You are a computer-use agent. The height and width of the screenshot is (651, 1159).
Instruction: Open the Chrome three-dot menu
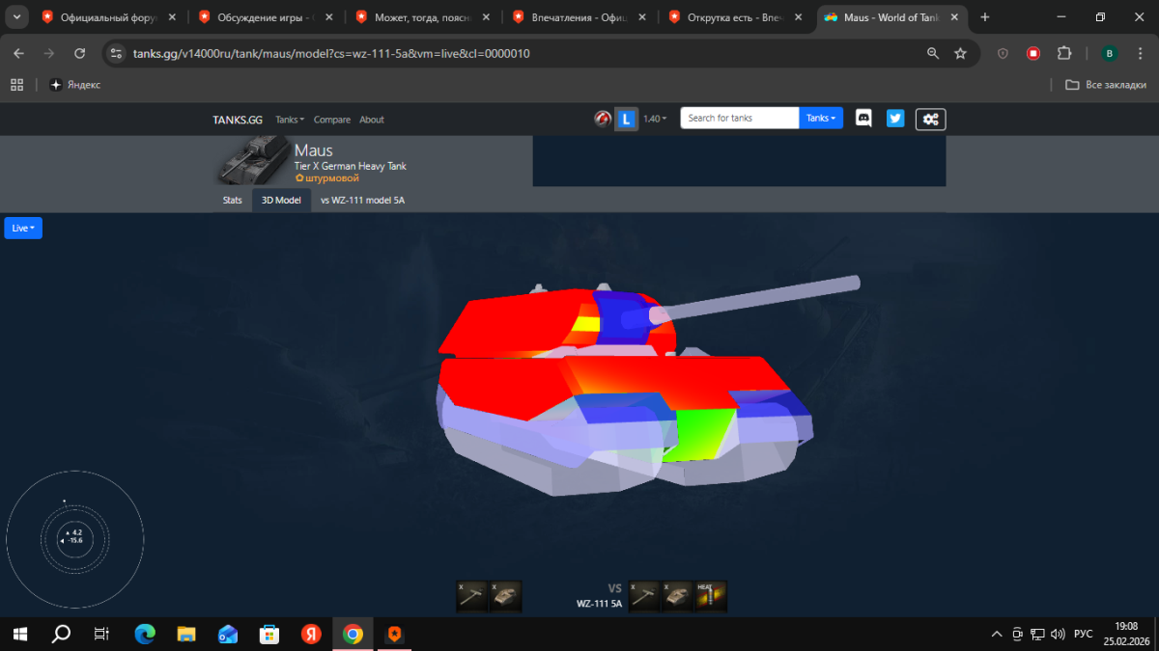[x=1140, y=53]
